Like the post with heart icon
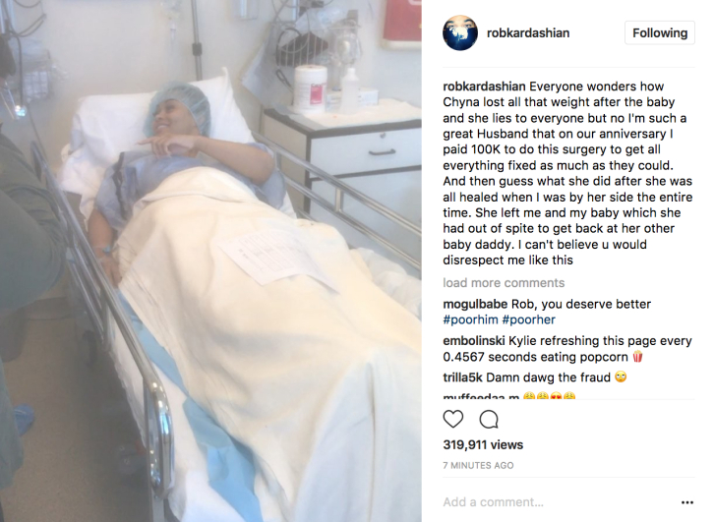 453,419
